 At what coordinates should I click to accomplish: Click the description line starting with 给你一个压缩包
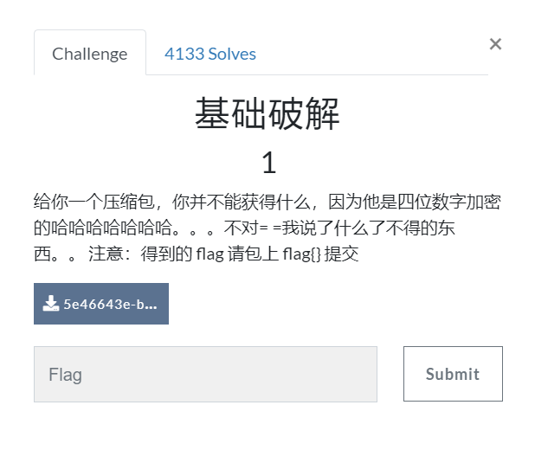click(267, 202)
